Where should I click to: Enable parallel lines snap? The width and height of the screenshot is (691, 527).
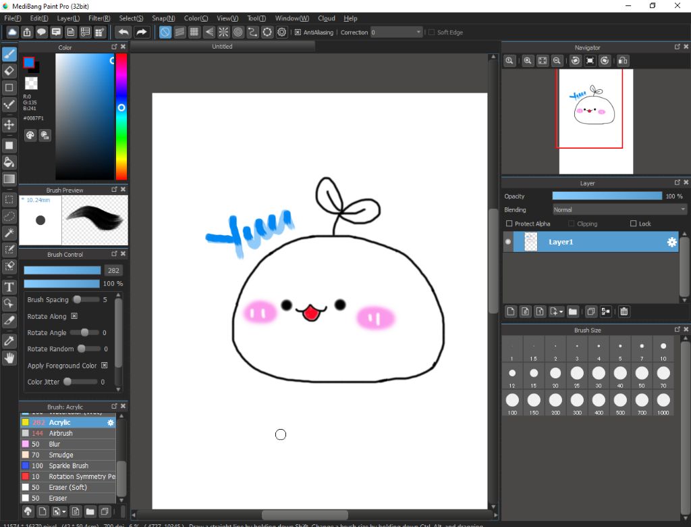tap(179, 32)
